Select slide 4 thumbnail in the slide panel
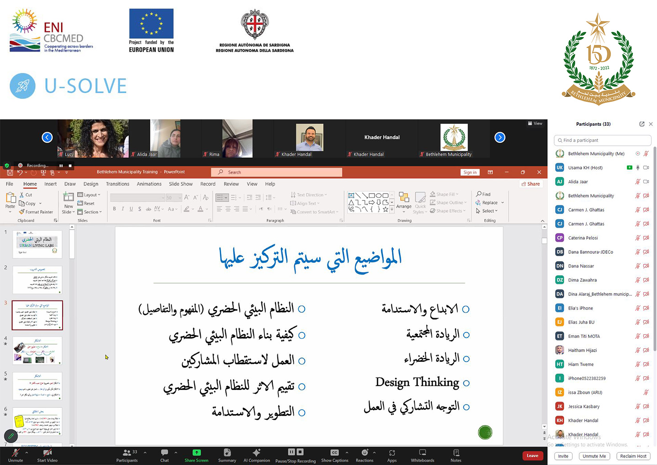 tap(37, 350)
